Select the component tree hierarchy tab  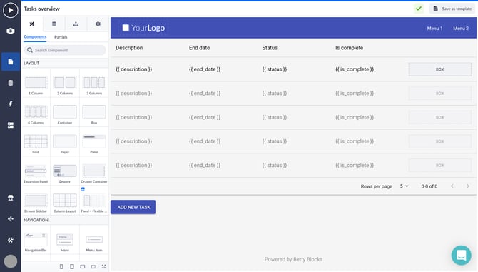(76, 24)
